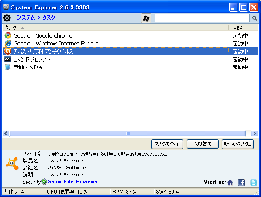Click 起動中 status of メモ帳 row
The width and height of the screenshot is (261, 197).
point(240,67)
